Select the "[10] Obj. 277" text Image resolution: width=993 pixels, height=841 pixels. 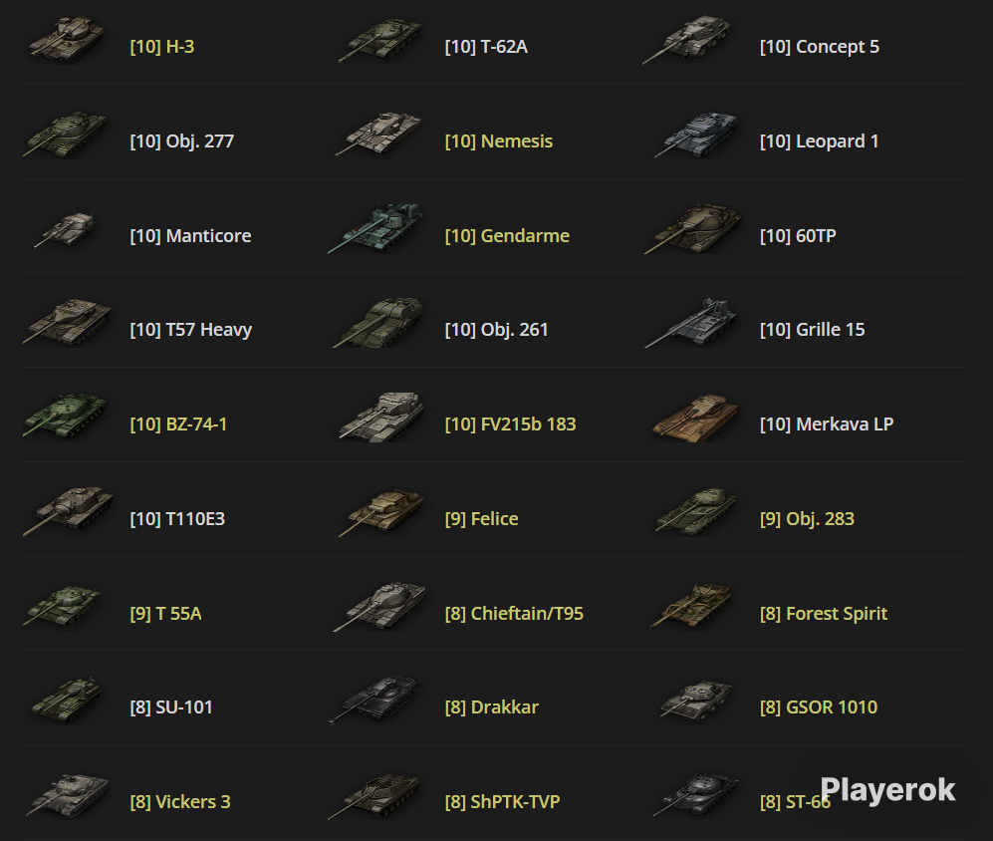pos(181,141)
